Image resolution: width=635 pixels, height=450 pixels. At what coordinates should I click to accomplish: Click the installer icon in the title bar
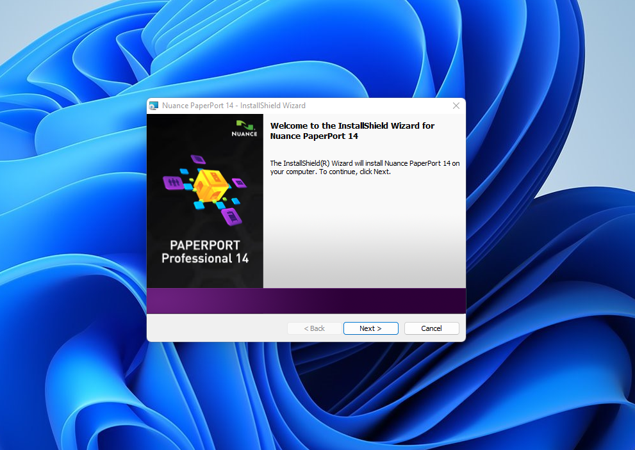pyautogui.click(x=154, y=106)
